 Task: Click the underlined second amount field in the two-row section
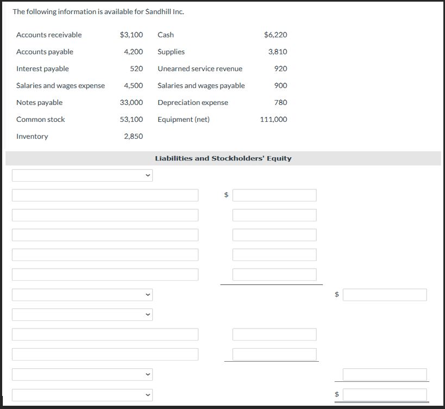[274, 355]
